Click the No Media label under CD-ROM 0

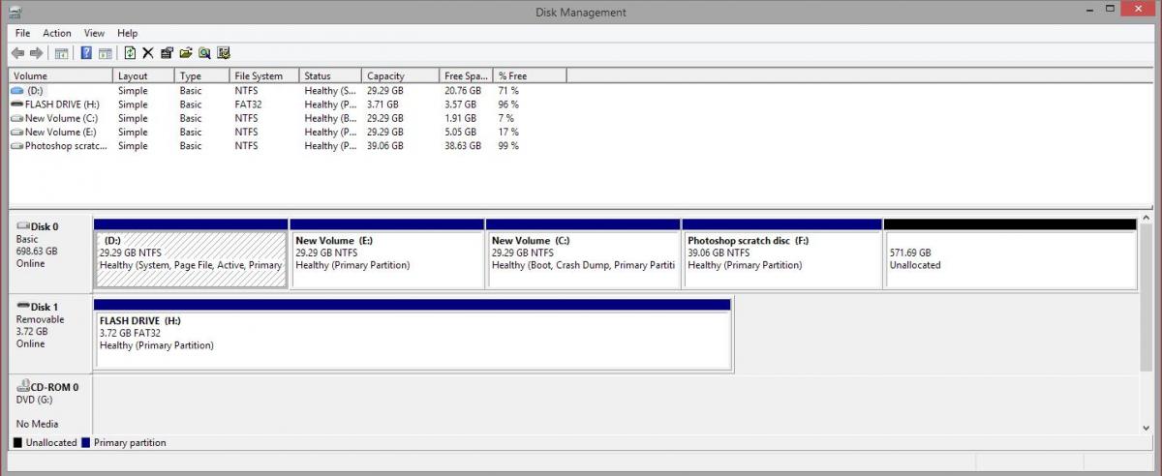pos(37,424)
